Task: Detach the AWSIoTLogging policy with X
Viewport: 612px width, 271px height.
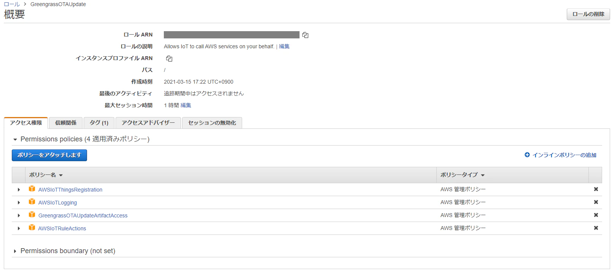Action: 596,202
